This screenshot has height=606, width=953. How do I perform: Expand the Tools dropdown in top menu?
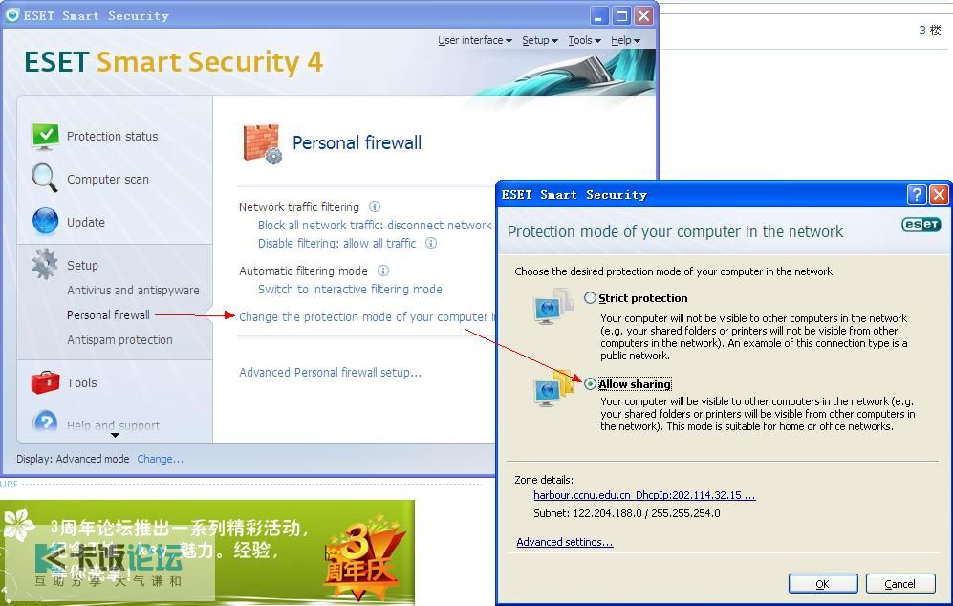click(x=585, y=40)
